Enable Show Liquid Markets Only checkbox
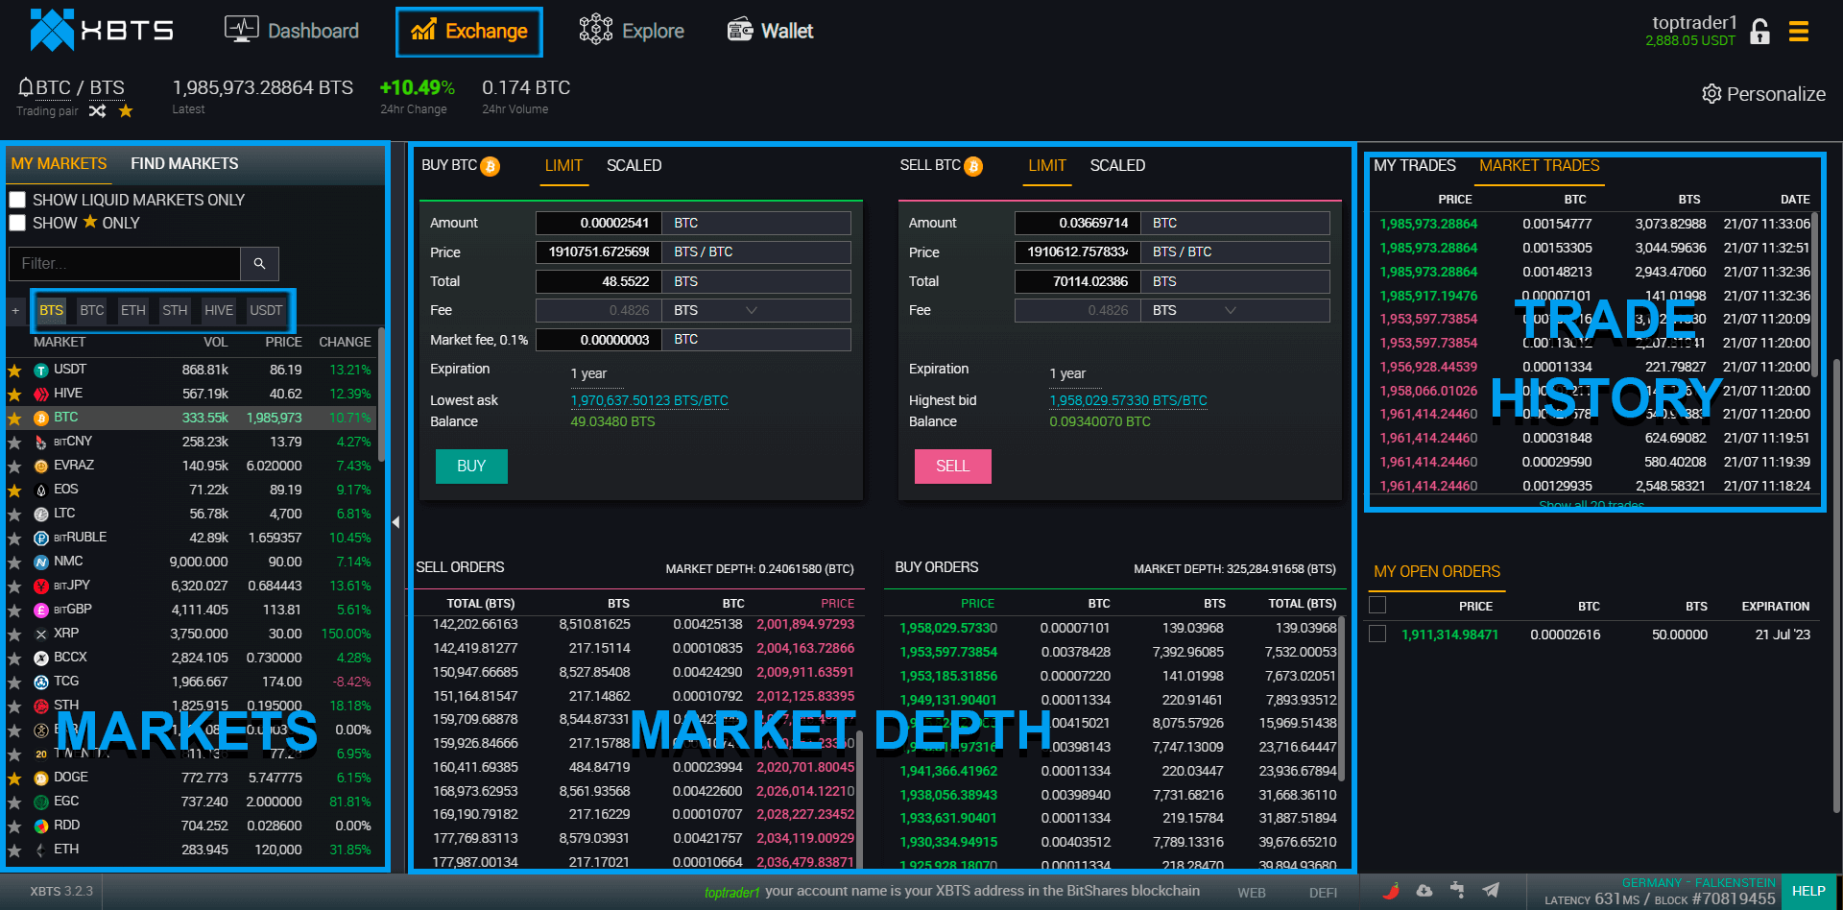This screenshot has height=910, width=1843. point(17,200)
